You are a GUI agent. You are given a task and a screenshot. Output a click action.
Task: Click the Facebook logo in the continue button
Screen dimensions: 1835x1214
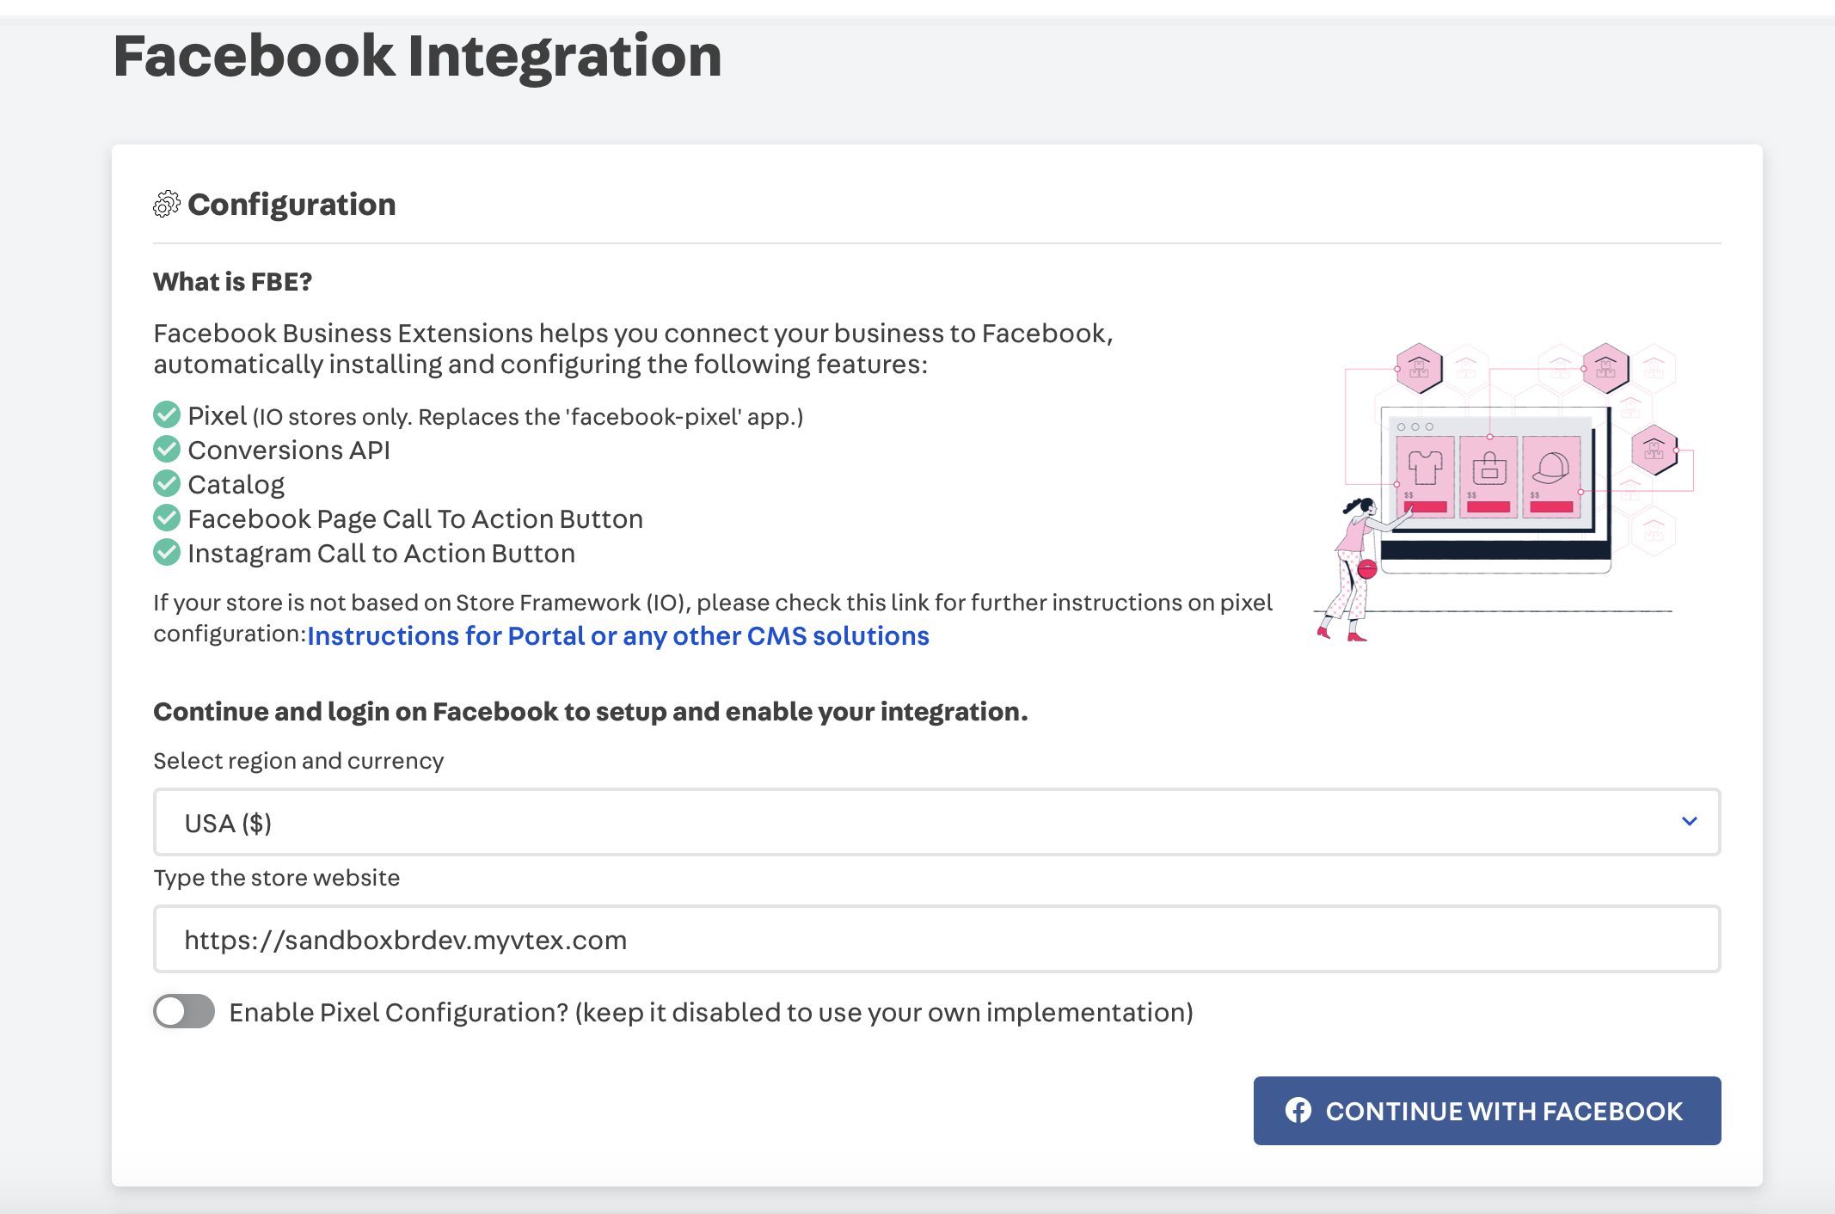(x=1298, y=1111)
